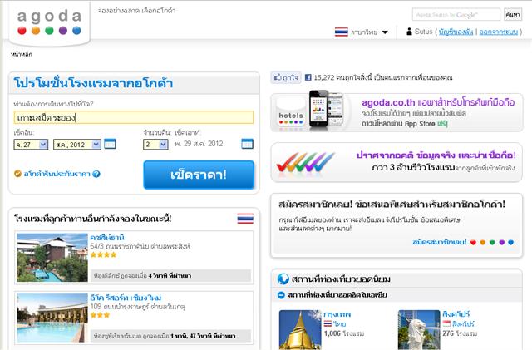Click the small Thai flag under Bangkok
The width and height of the screenshot is (532, 350).
point(328,324)
